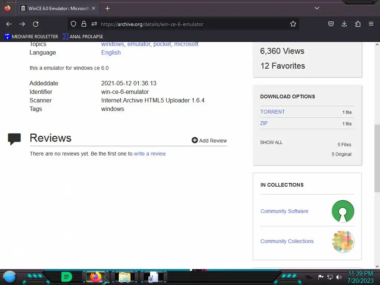380x285 pixels.
Task: Click the identifier value win-ce-6-emulator
Action: [125, 92]
